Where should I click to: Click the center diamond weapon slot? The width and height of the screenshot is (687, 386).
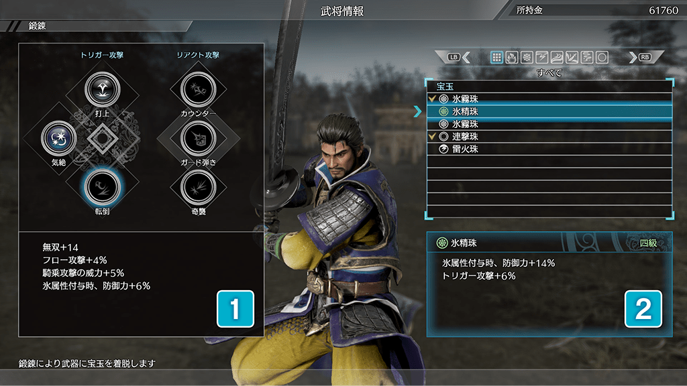(x=102, y=138)
